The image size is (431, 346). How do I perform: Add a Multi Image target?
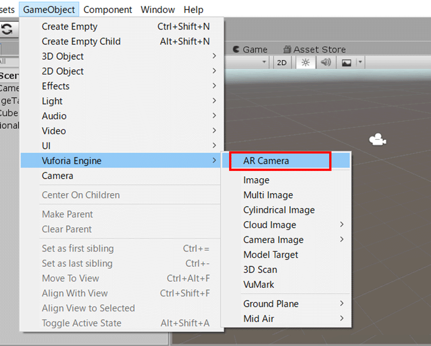[286, 195]
